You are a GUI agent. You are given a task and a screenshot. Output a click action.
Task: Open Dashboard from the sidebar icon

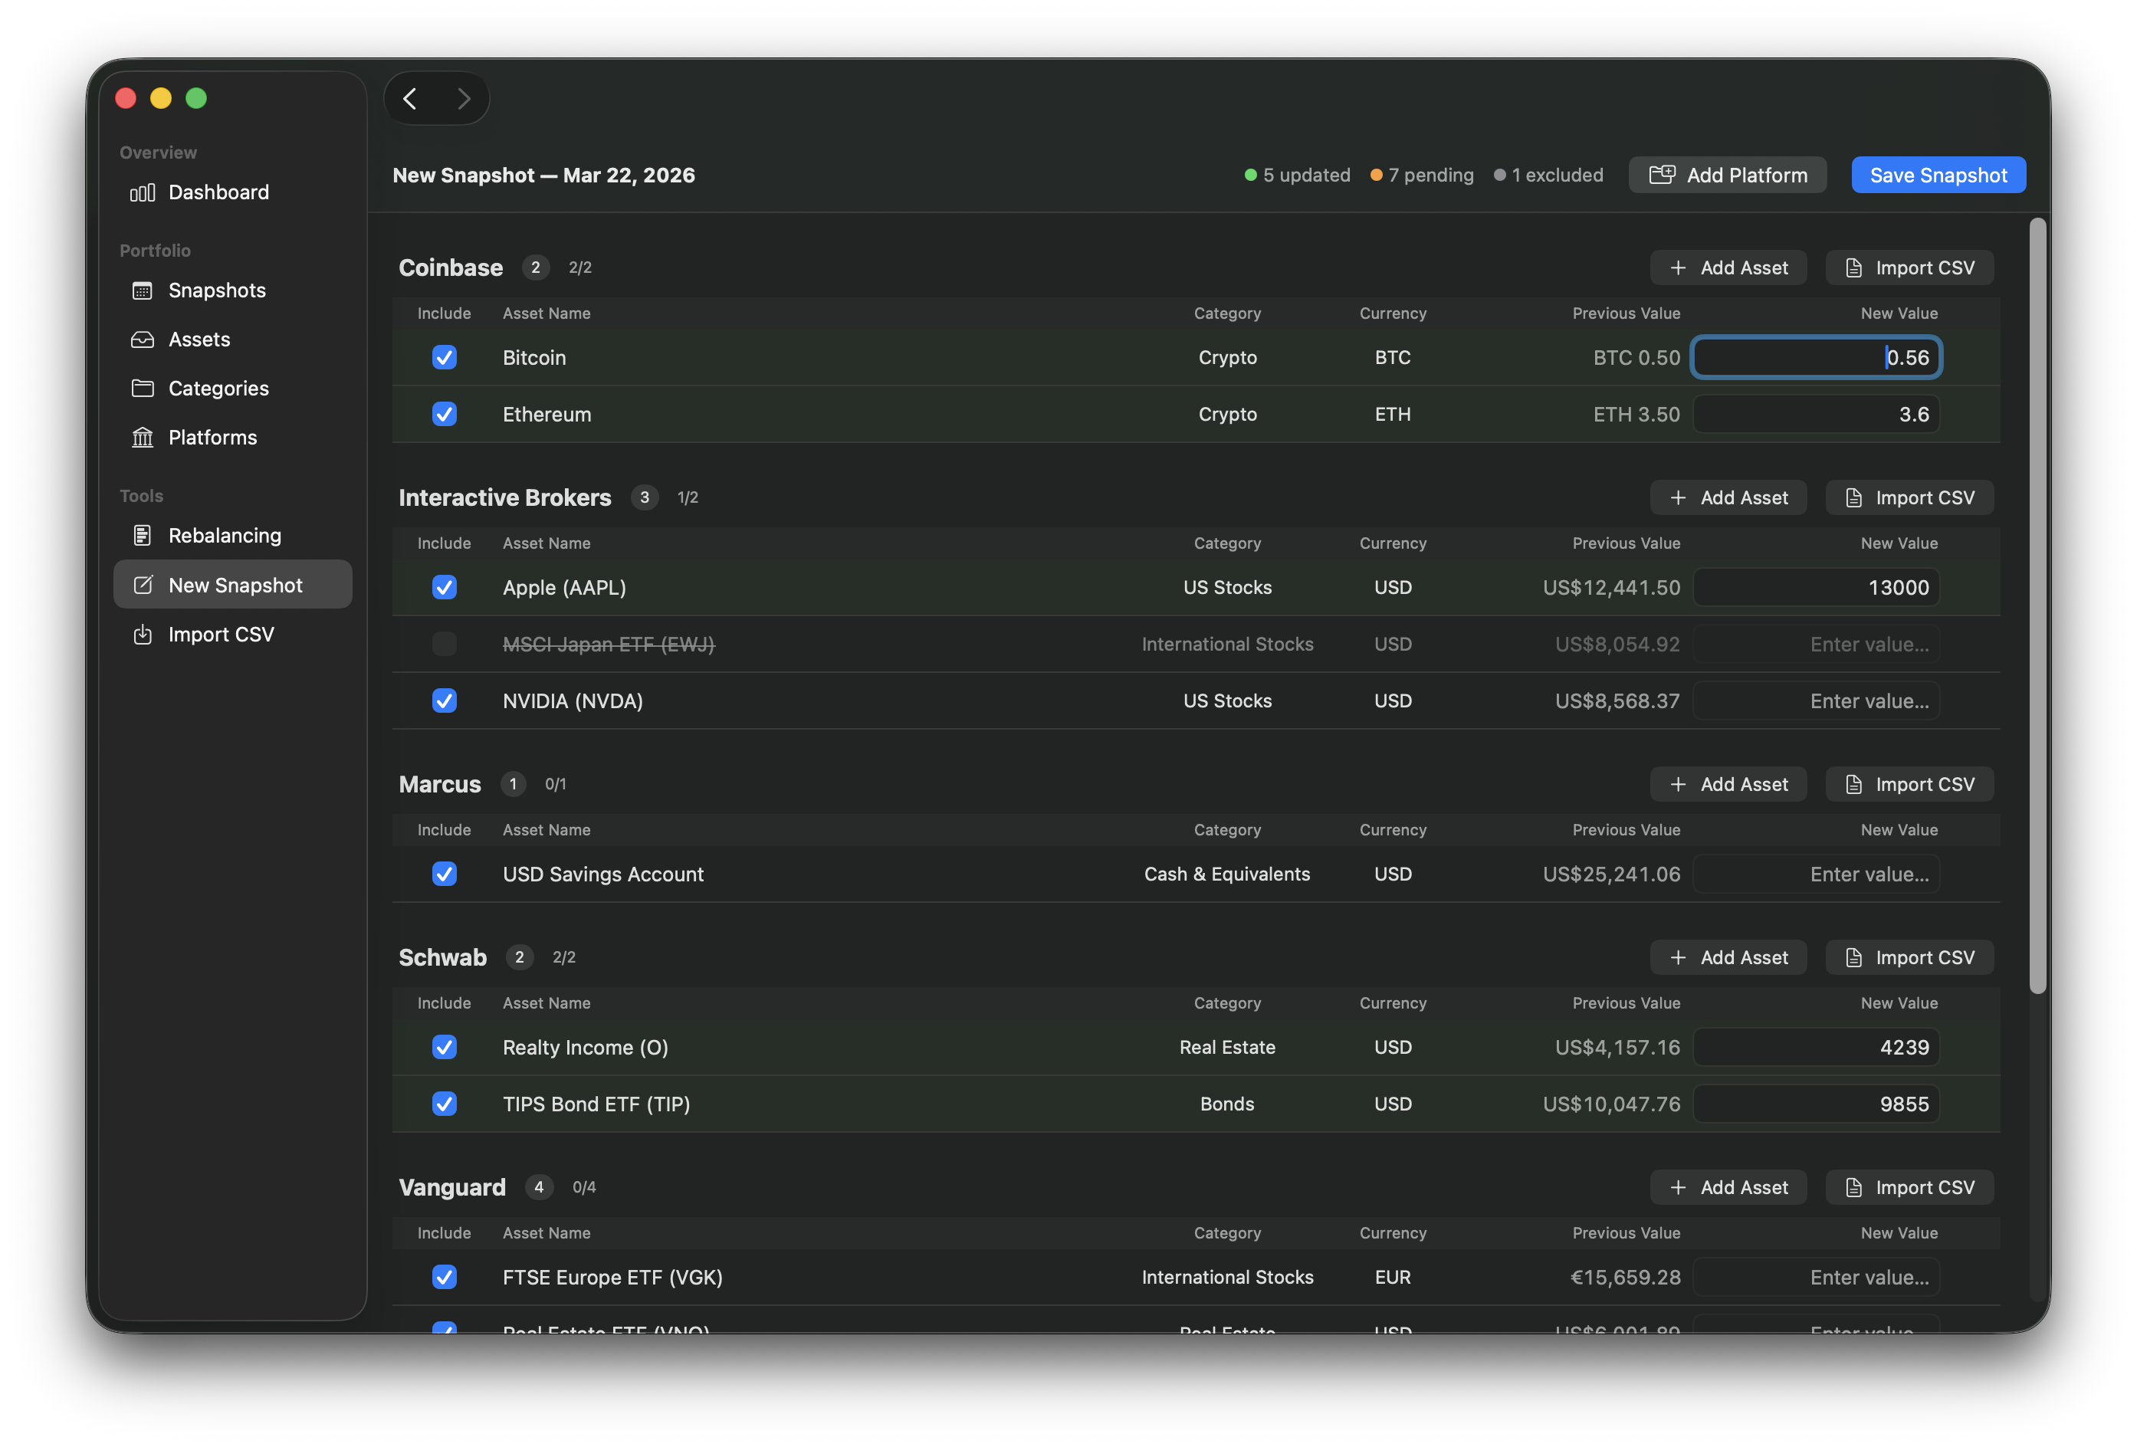point(143,192)
